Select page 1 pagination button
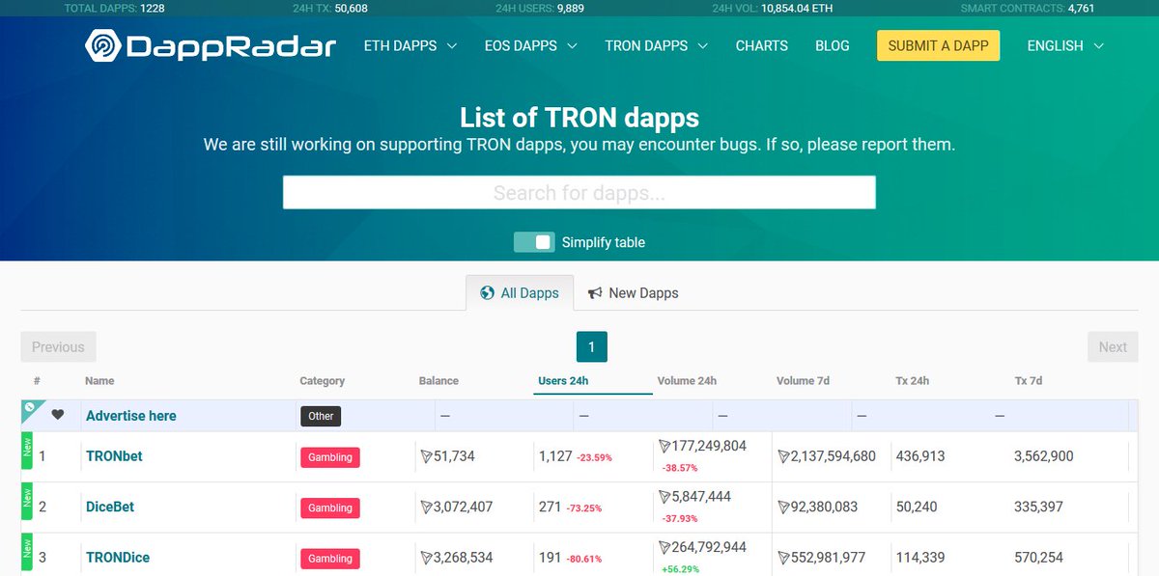 point(592,346)
